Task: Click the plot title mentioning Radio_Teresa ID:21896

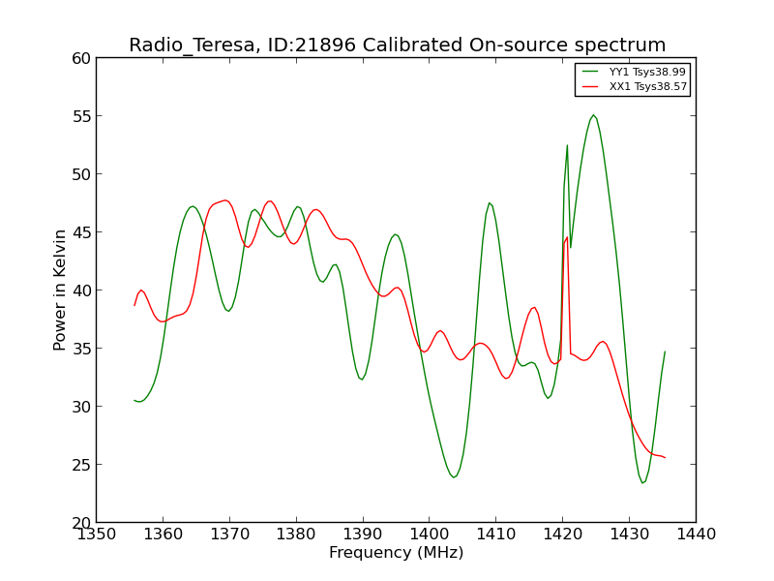Action: [398, 45]
